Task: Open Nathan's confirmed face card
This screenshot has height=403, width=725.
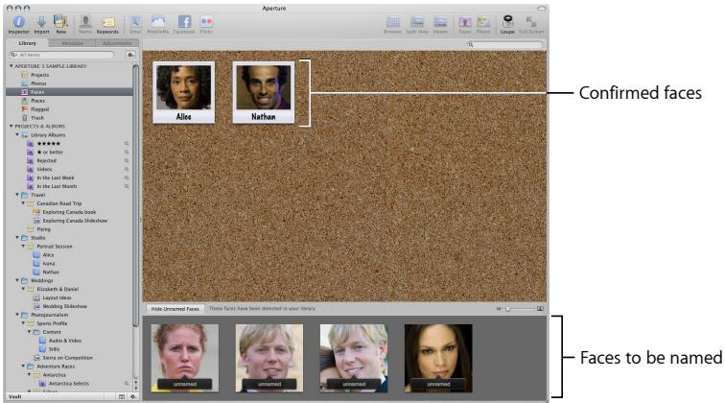Action: [264, 92]
